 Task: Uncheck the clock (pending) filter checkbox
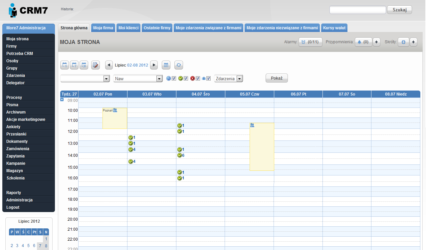coord(174,79)
